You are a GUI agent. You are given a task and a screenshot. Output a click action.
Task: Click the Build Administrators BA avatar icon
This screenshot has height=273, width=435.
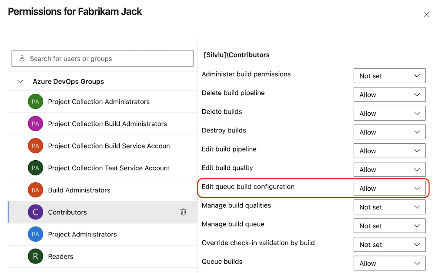click(x=35, y=190)
